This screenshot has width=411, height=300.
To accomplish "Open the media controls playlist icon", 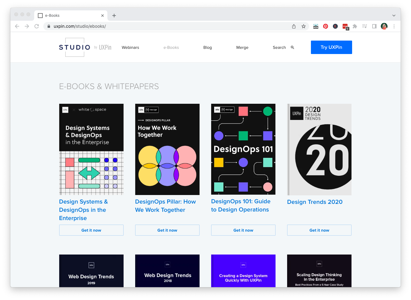I will (364, 26).
